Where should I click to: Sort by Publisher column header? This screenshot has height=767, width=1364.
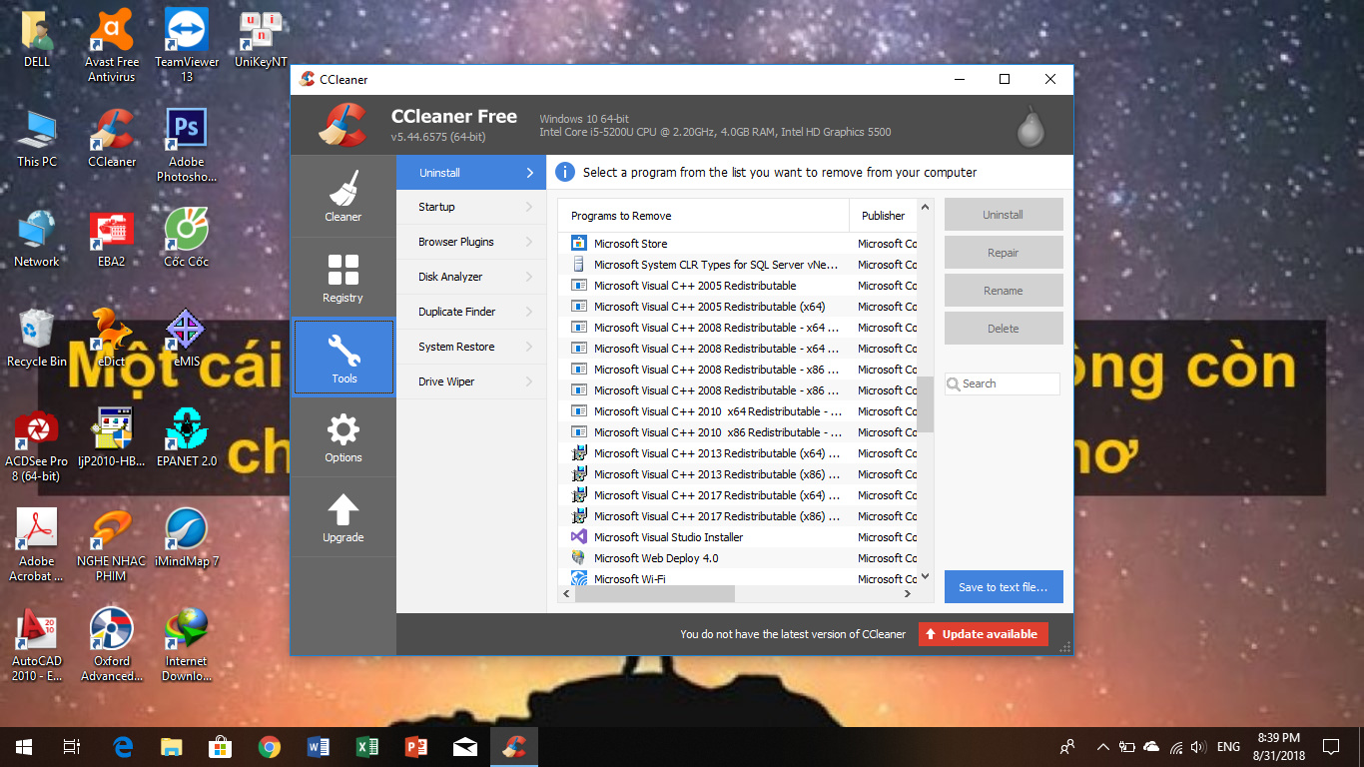pyautogui.click(x=884, y=216)
